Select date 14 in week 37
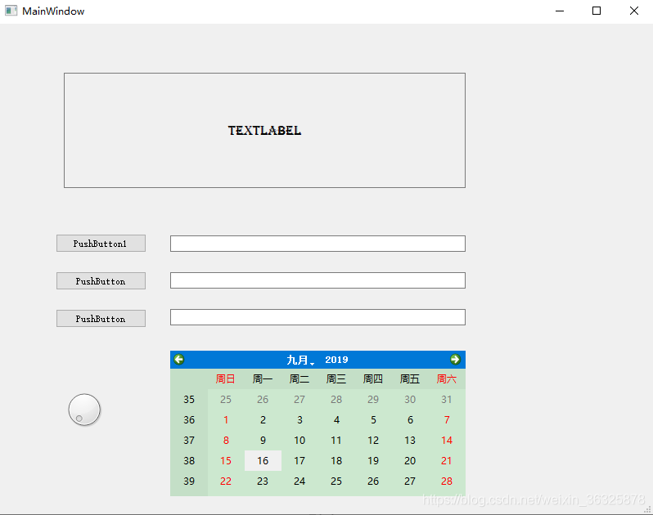 click(447, 440)
